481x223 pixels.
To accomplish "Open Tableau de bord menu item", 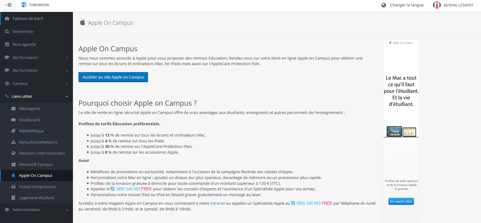I will (x=37, y=18).
